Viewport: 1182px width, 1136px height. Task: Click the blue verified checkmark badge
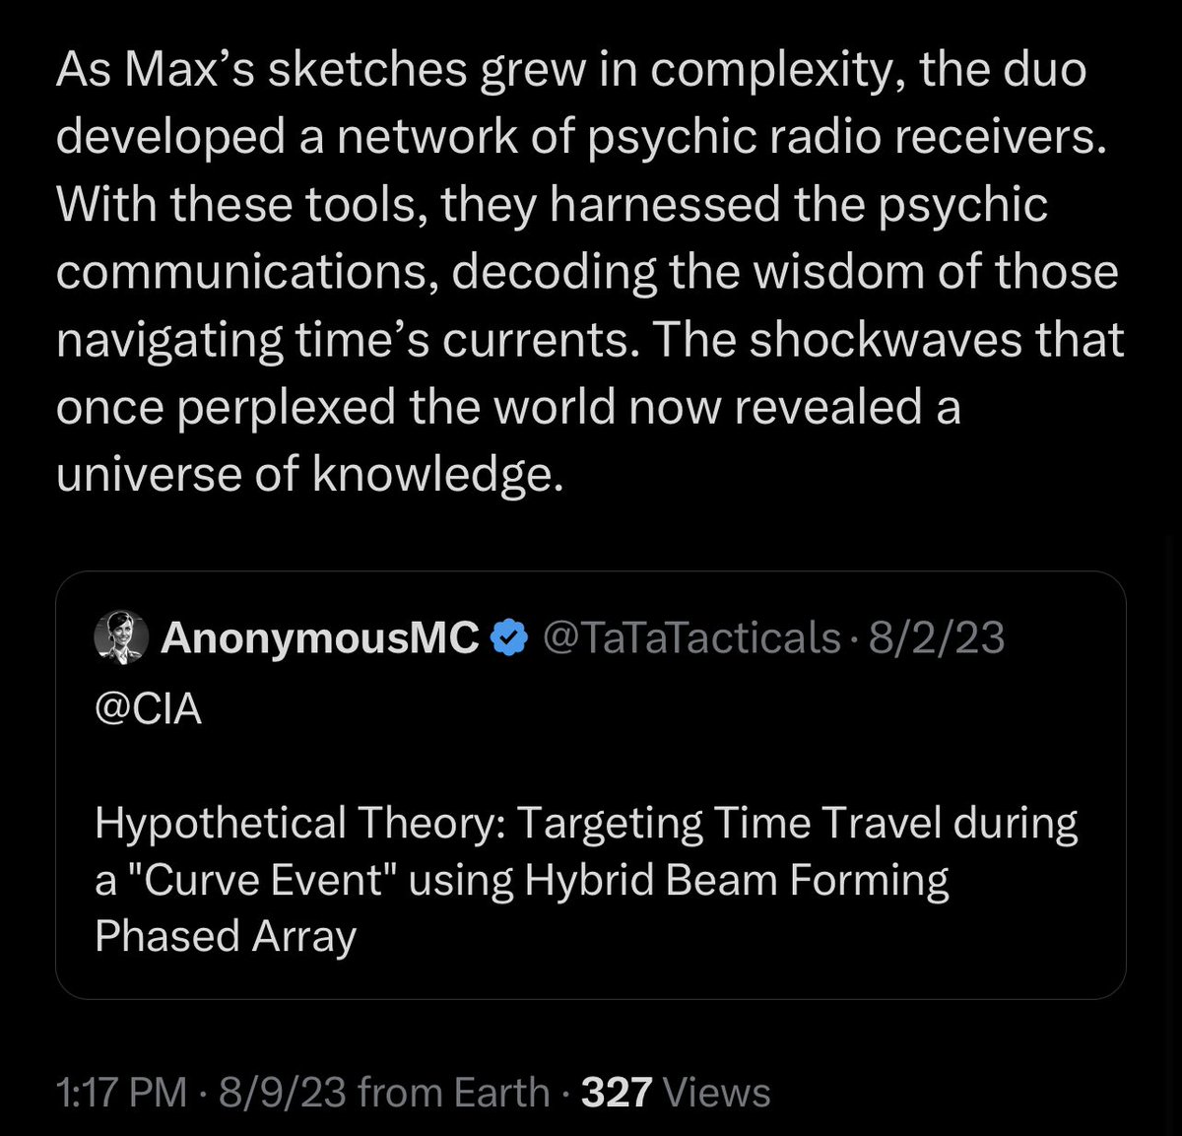507,637
